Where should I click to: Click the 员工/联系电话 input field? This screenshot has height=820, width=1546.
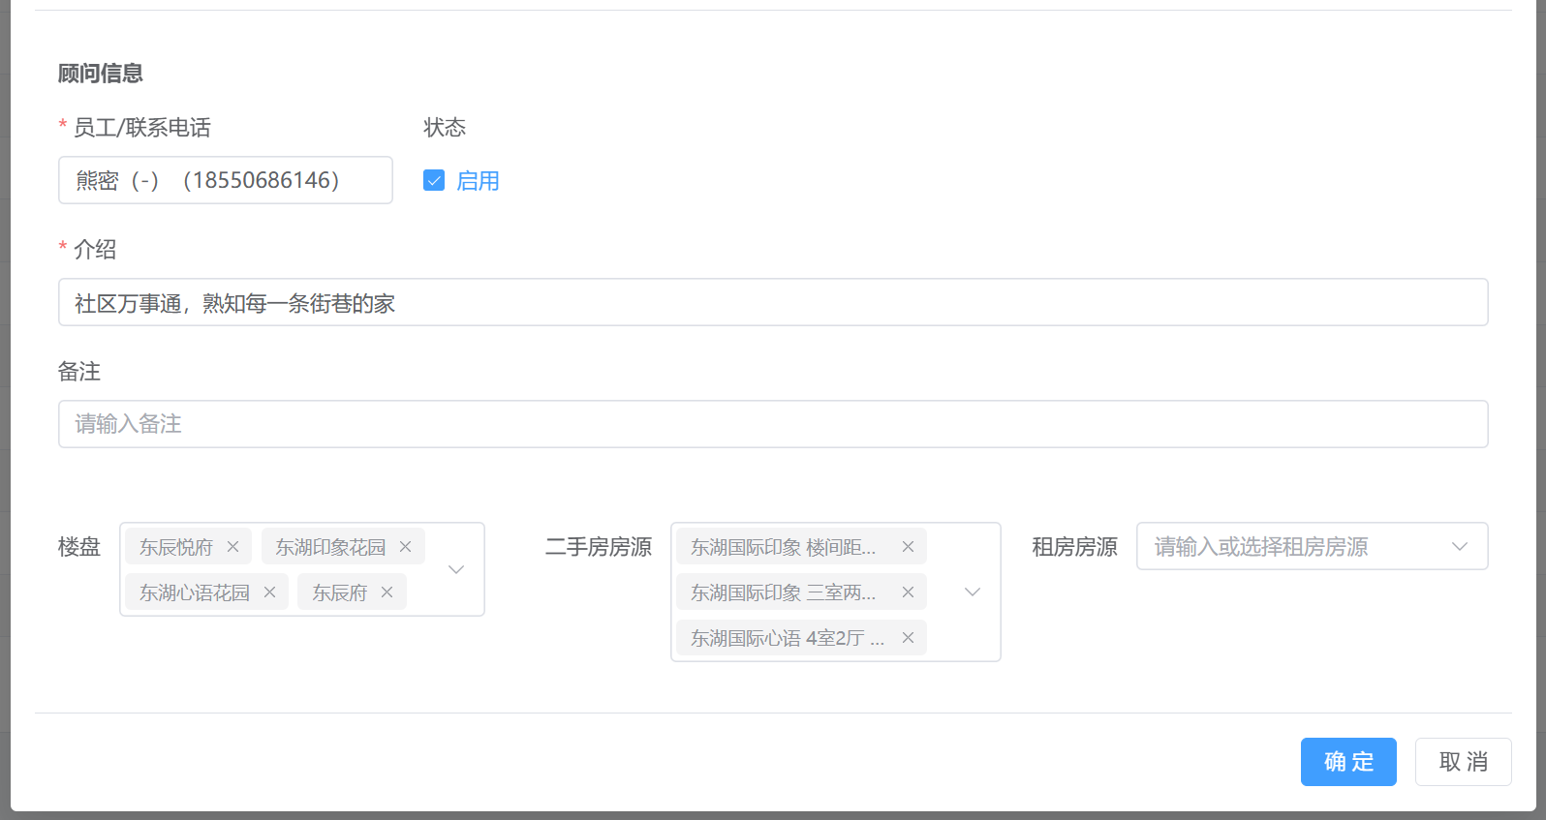click(225, 181)
